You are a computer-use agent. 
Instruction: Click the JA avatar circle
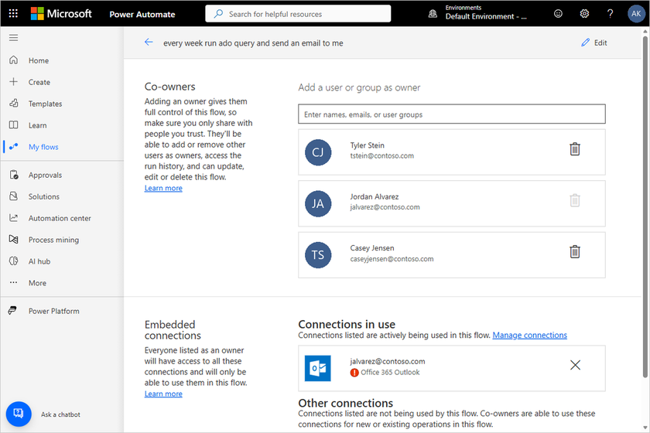point(318,204)
